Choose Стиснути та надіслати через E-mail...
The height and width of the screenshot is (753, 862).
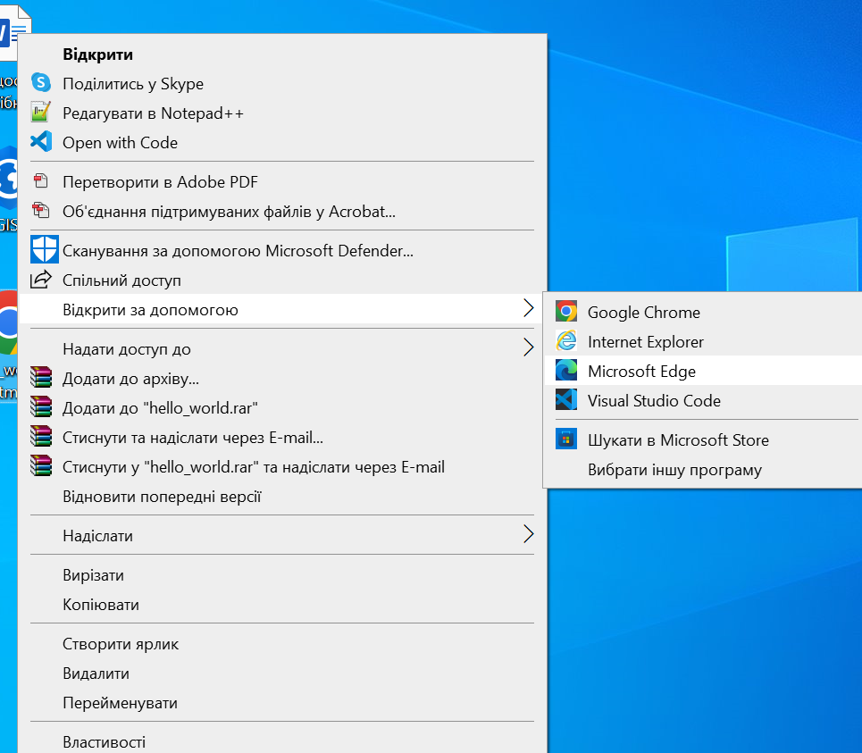283,438
